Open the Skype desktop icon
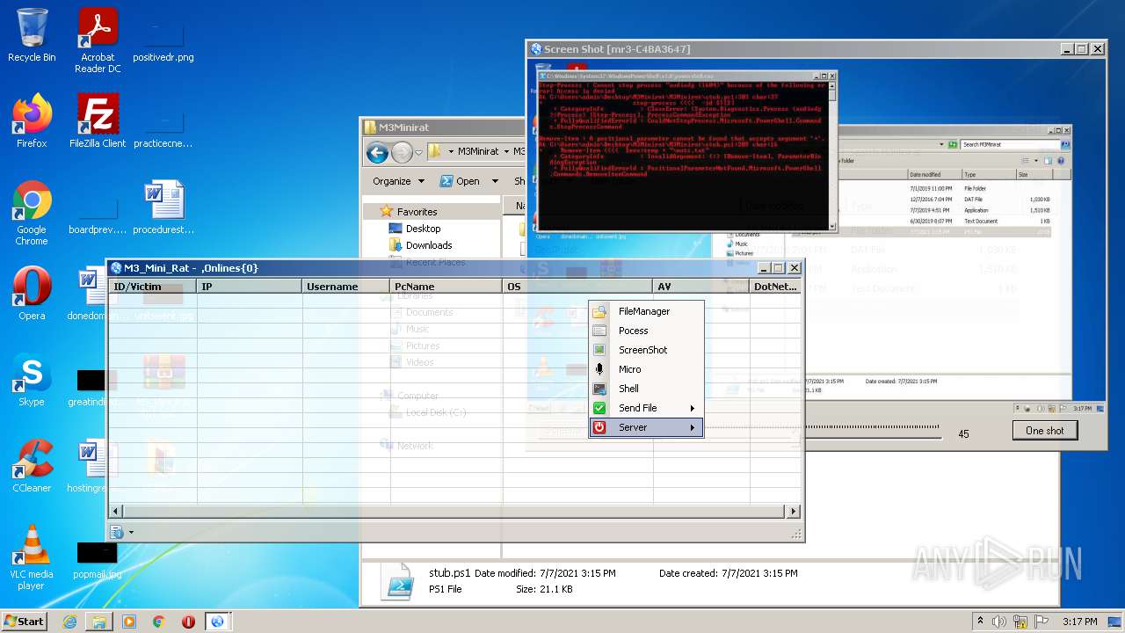The width and height of the screenshot is (1125, 633). pos(32,379)
